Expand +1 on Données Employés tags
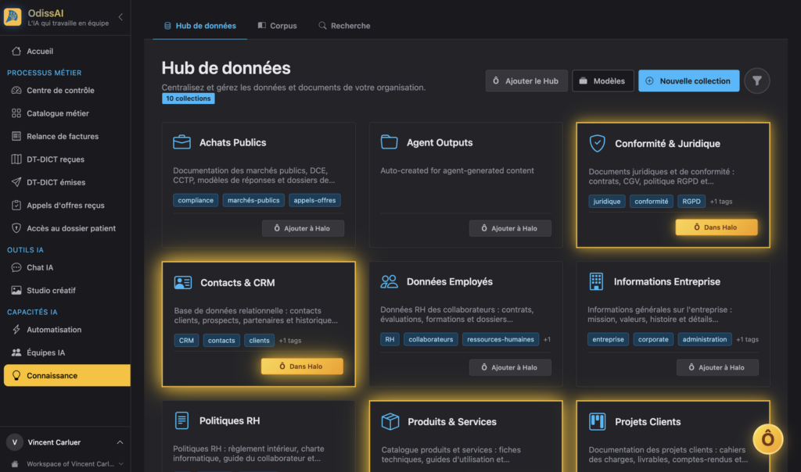 (547, 339)
